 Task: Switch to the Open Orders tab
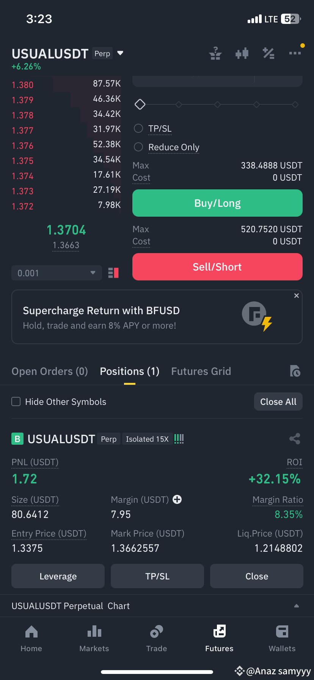point(50,371)
